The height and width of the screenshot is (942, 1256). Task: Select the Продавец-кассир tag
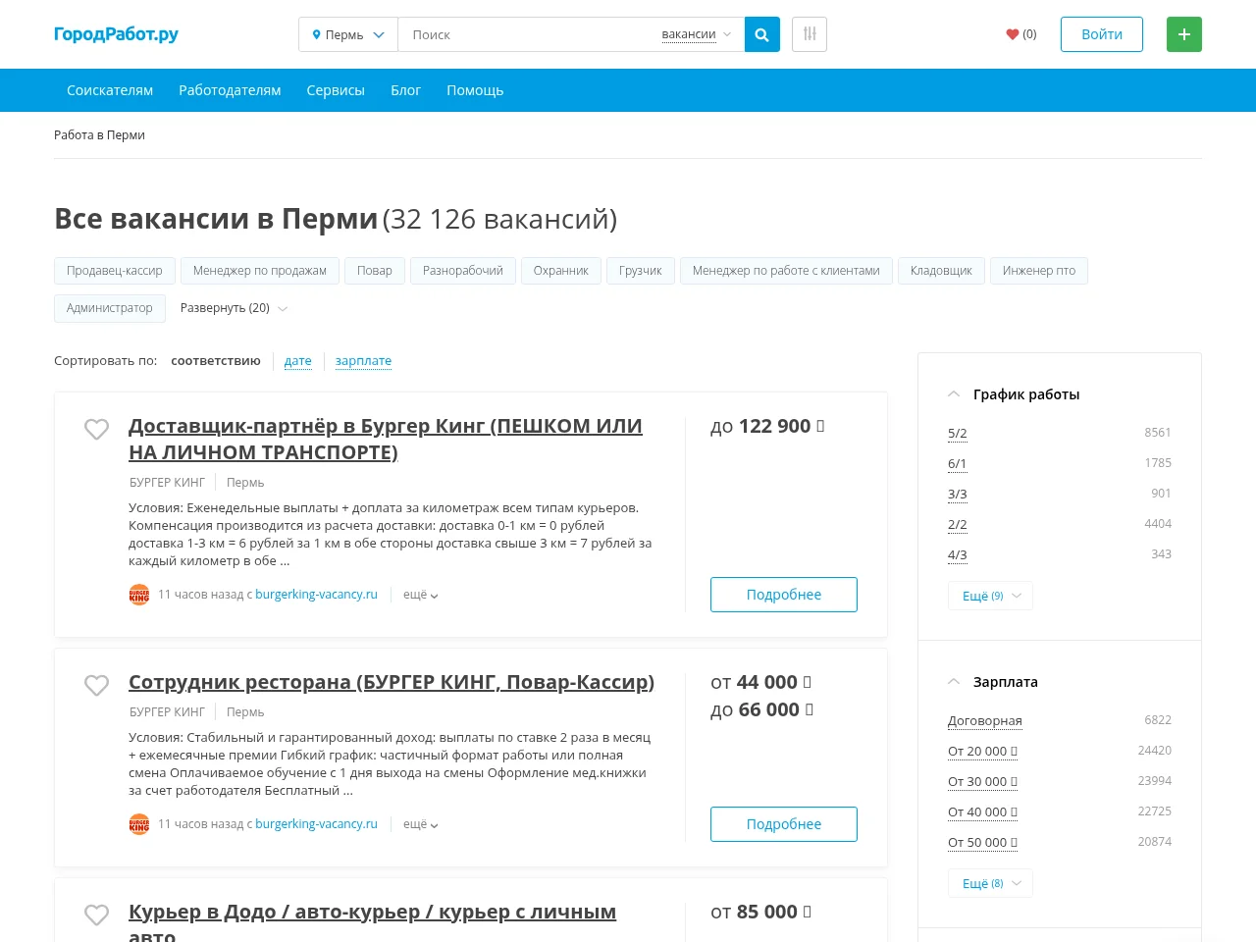(x=115, y=271)
